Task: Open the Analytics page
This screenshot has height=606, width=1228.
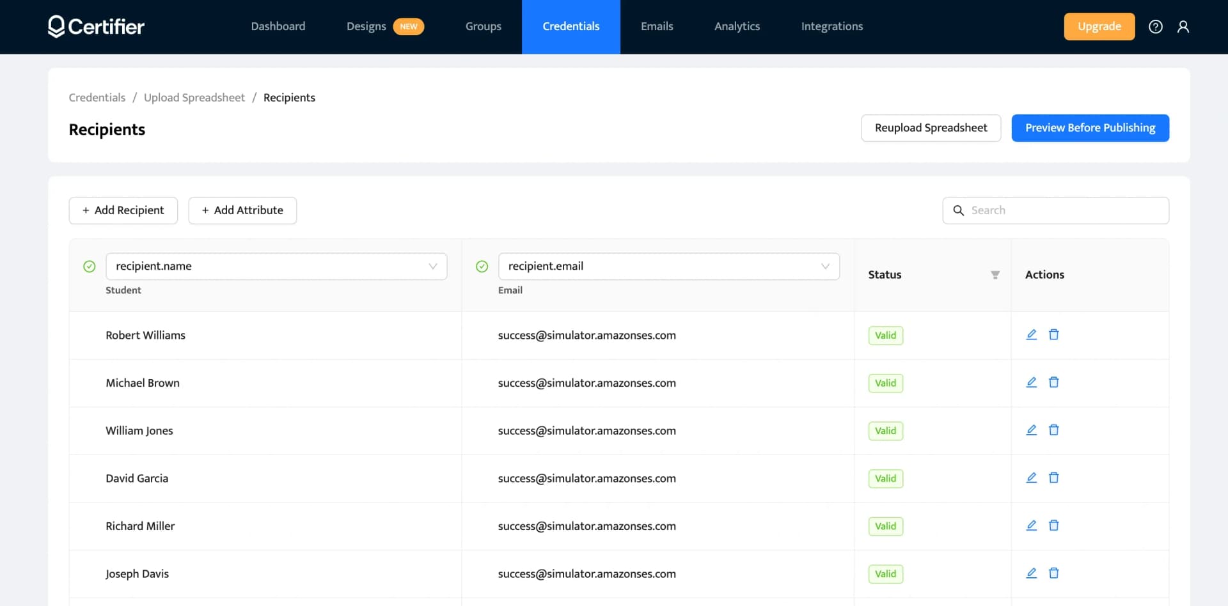Action: [x=737, y=26]
